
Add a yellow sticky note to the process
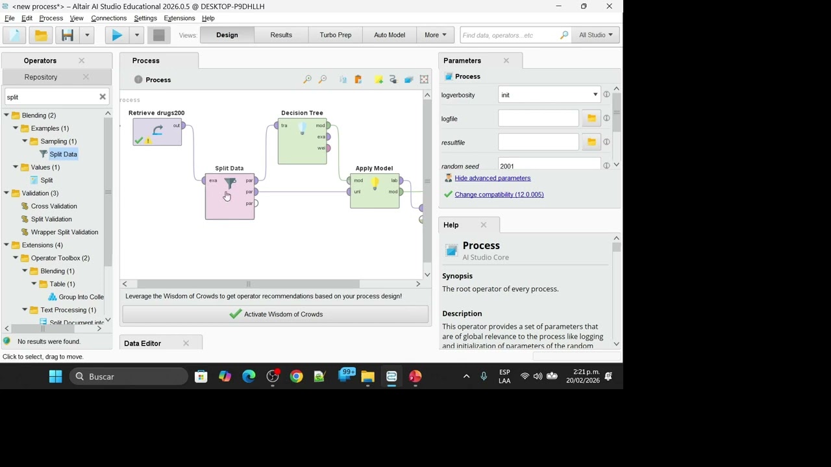click(x=378, y=79)
